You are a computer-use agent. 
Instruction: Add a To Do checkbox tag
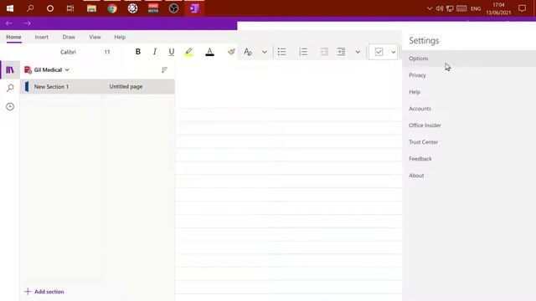coord(379,52)
